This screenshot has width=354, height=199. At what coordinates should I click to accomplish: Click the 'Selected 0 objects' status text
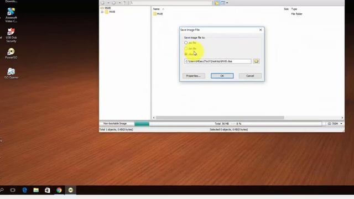click(x=228, y=129)
